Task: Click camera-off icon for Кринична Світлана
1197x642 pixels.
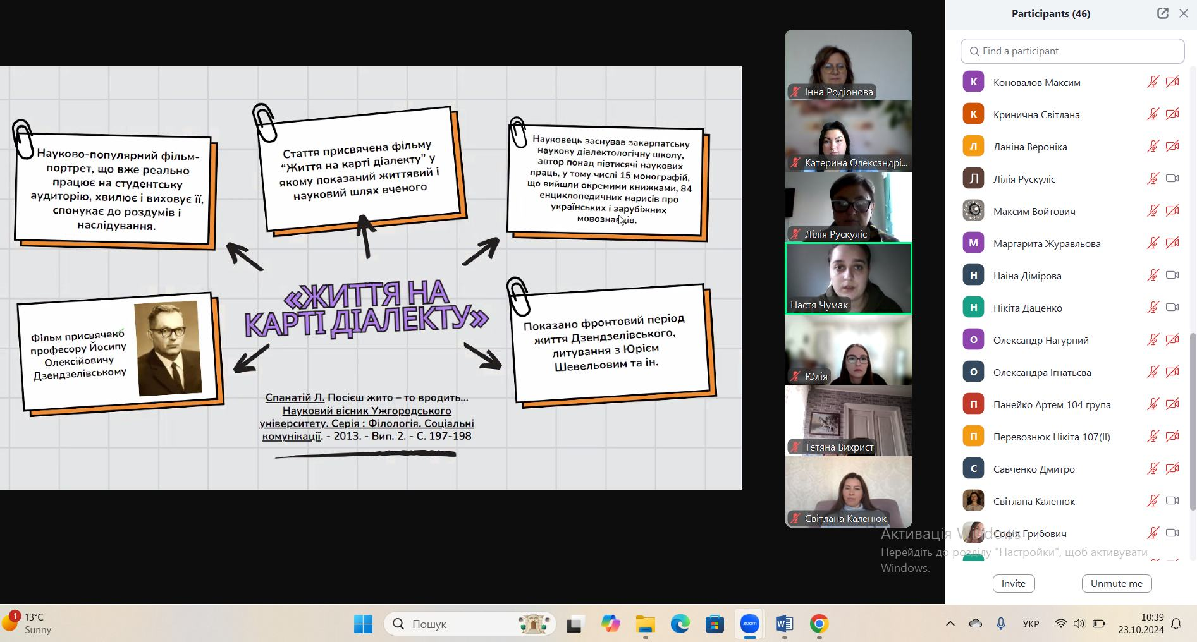Action: 1172,114
